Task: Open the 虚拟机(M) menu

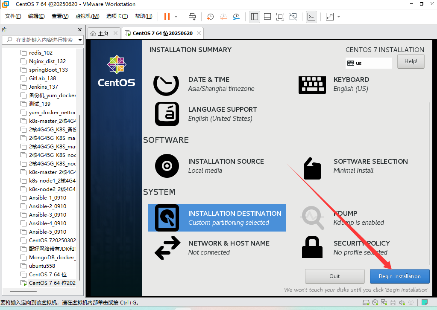Action: (x=87, y=16)
